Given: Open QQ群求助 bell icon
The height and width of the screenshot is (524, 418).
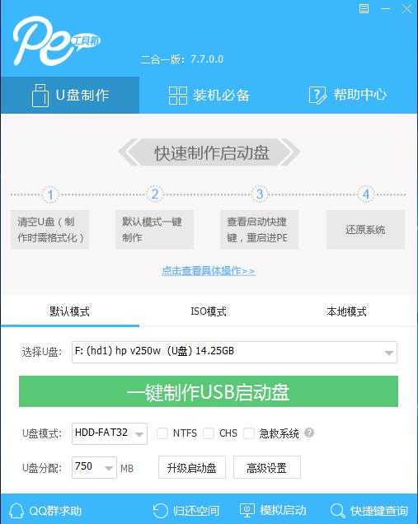Looking at the screenshot, I should [16, 511].
